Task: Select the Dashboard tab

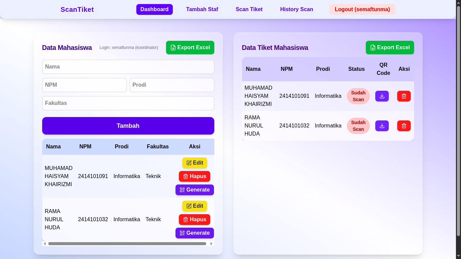Action: (x=154, y=9)
